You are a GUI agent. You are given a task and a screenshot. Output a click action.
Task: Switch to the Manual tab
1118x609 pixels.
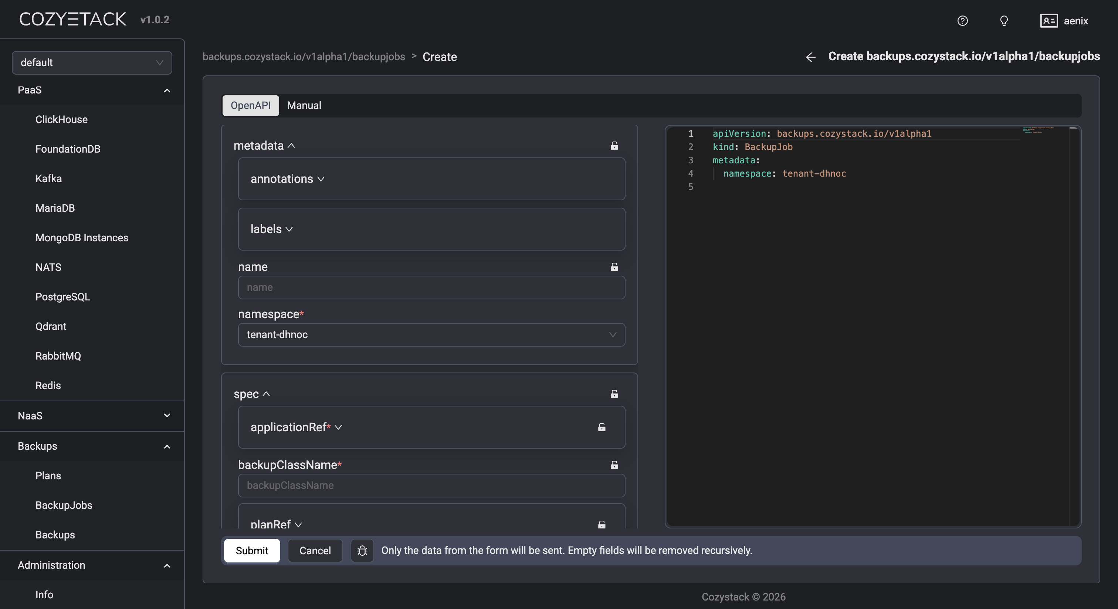[304, 105]
